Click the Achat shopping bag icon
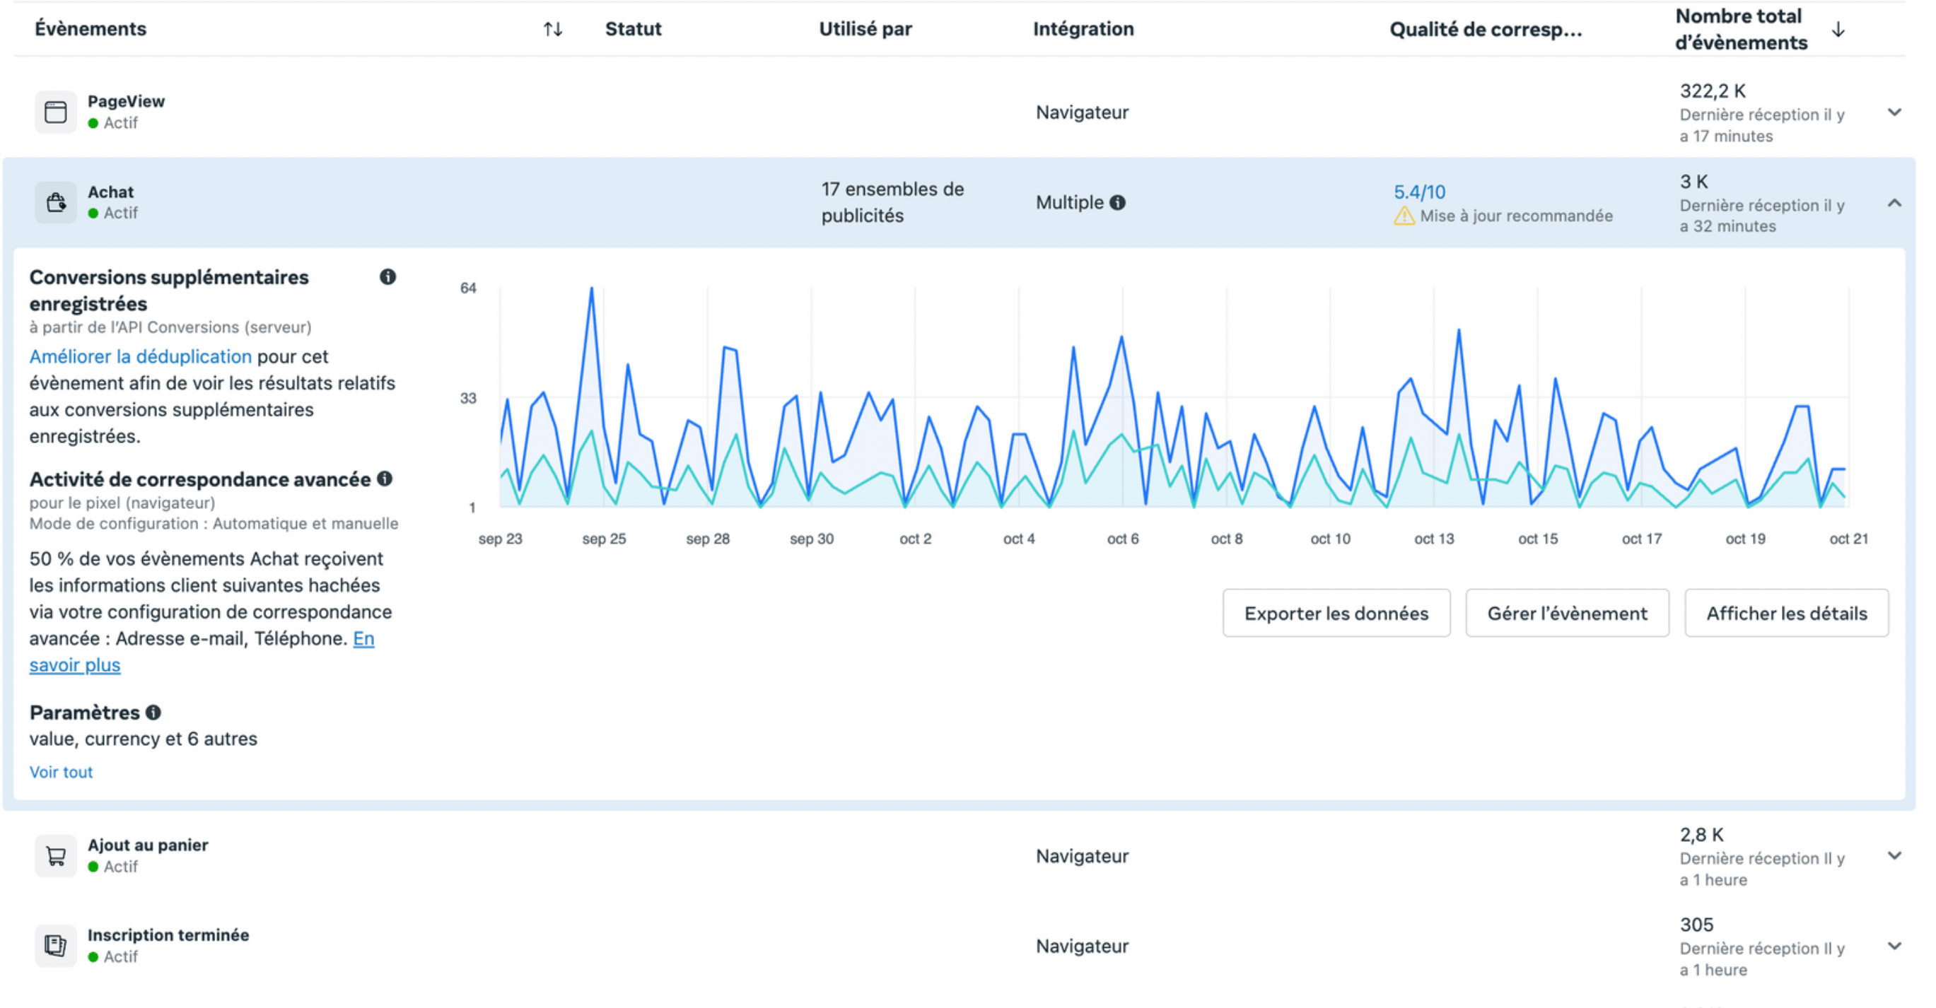This screenshot has width=1936, height=1008. (x=56, y=203)
